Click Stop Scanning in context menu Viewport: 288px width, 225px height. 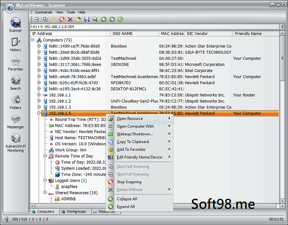pyautogui.click(x=139, y=182)
